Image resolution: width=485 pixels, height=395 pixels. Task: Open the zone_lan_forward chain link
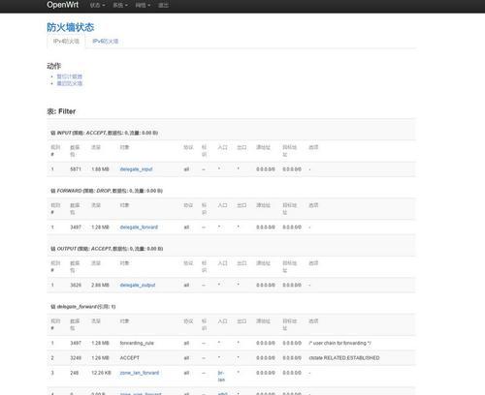[140, 373]
